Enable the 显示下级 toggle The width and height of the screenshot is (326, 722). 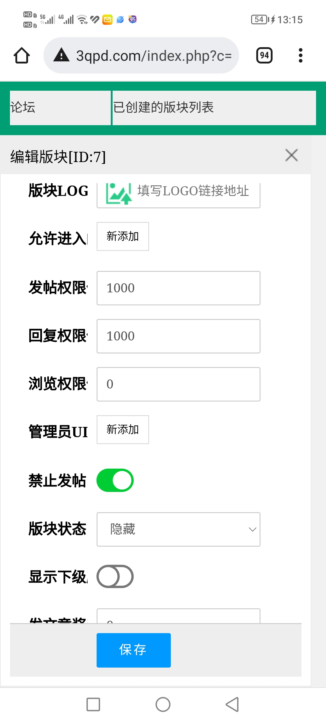(x=115, y=577)
